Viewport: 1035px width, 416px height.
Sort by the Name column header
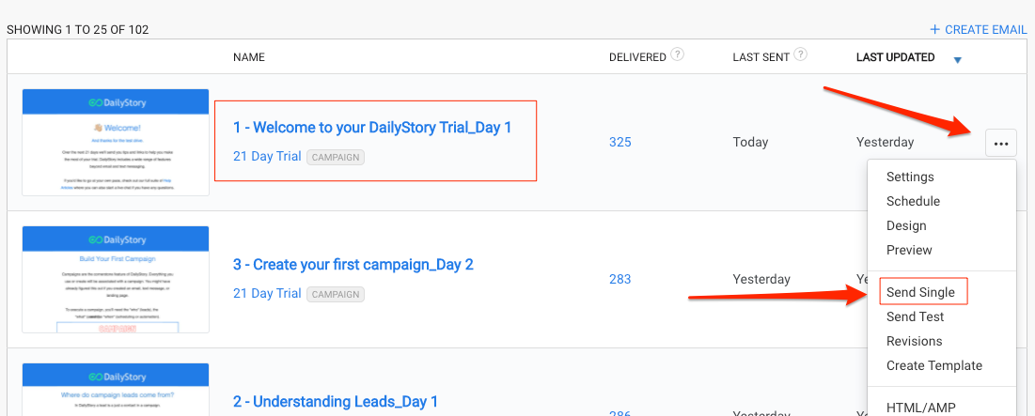point(249,57)
